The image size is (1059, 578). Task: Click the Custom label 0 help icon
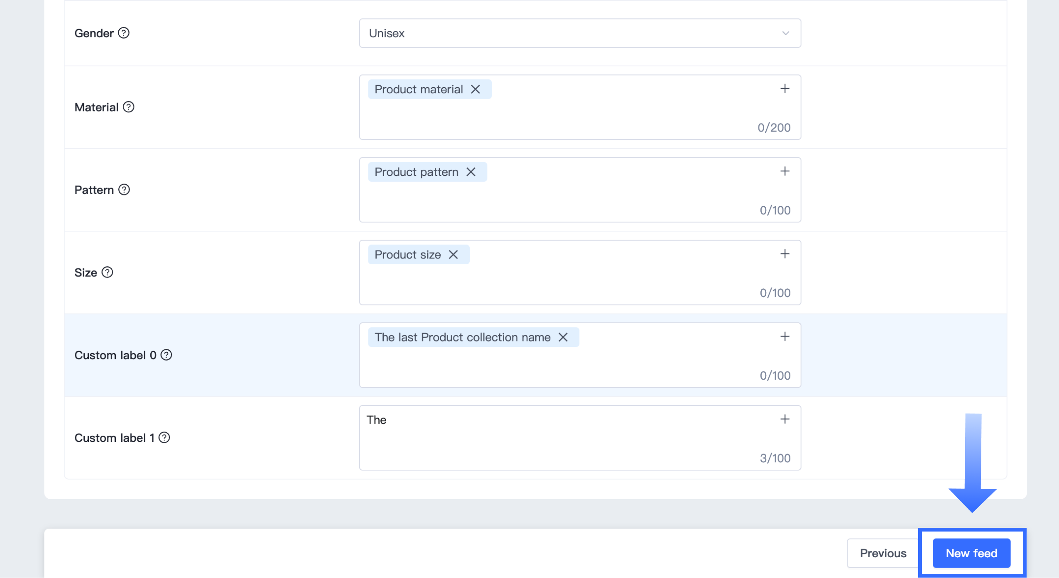point(167,355)
